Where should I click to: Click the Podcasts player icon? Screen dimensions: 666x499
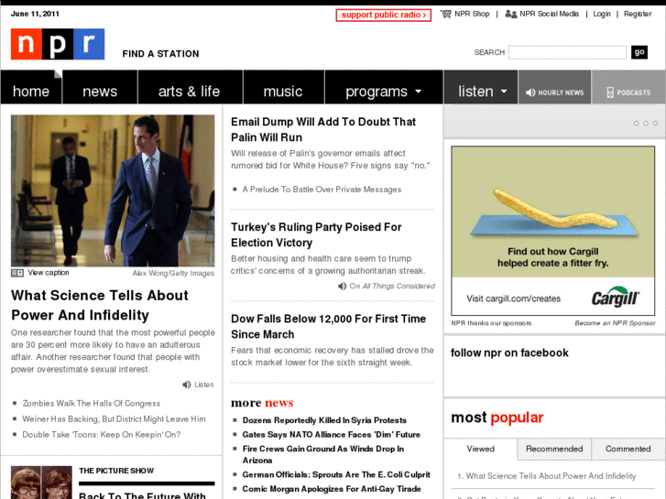click(610, 92)
